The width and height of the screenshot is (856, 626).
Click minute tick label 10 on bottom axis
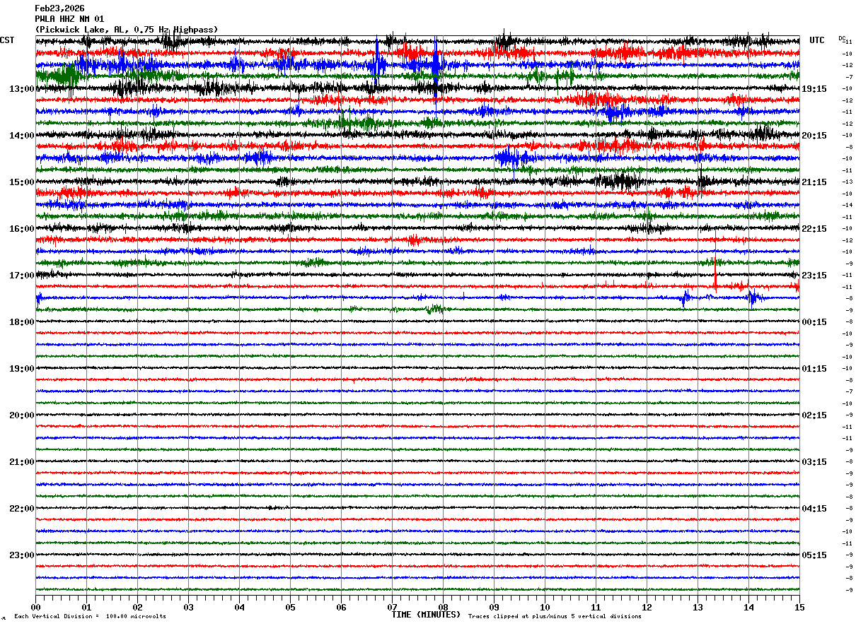[x=545, y=607]
